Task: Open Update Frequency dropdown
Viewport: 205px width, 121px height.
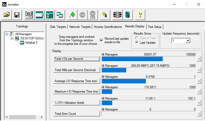Action: tap(188, 41)
